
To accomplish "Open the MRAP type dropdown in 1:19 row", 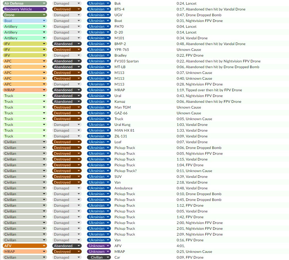I will tap(25, 90).
